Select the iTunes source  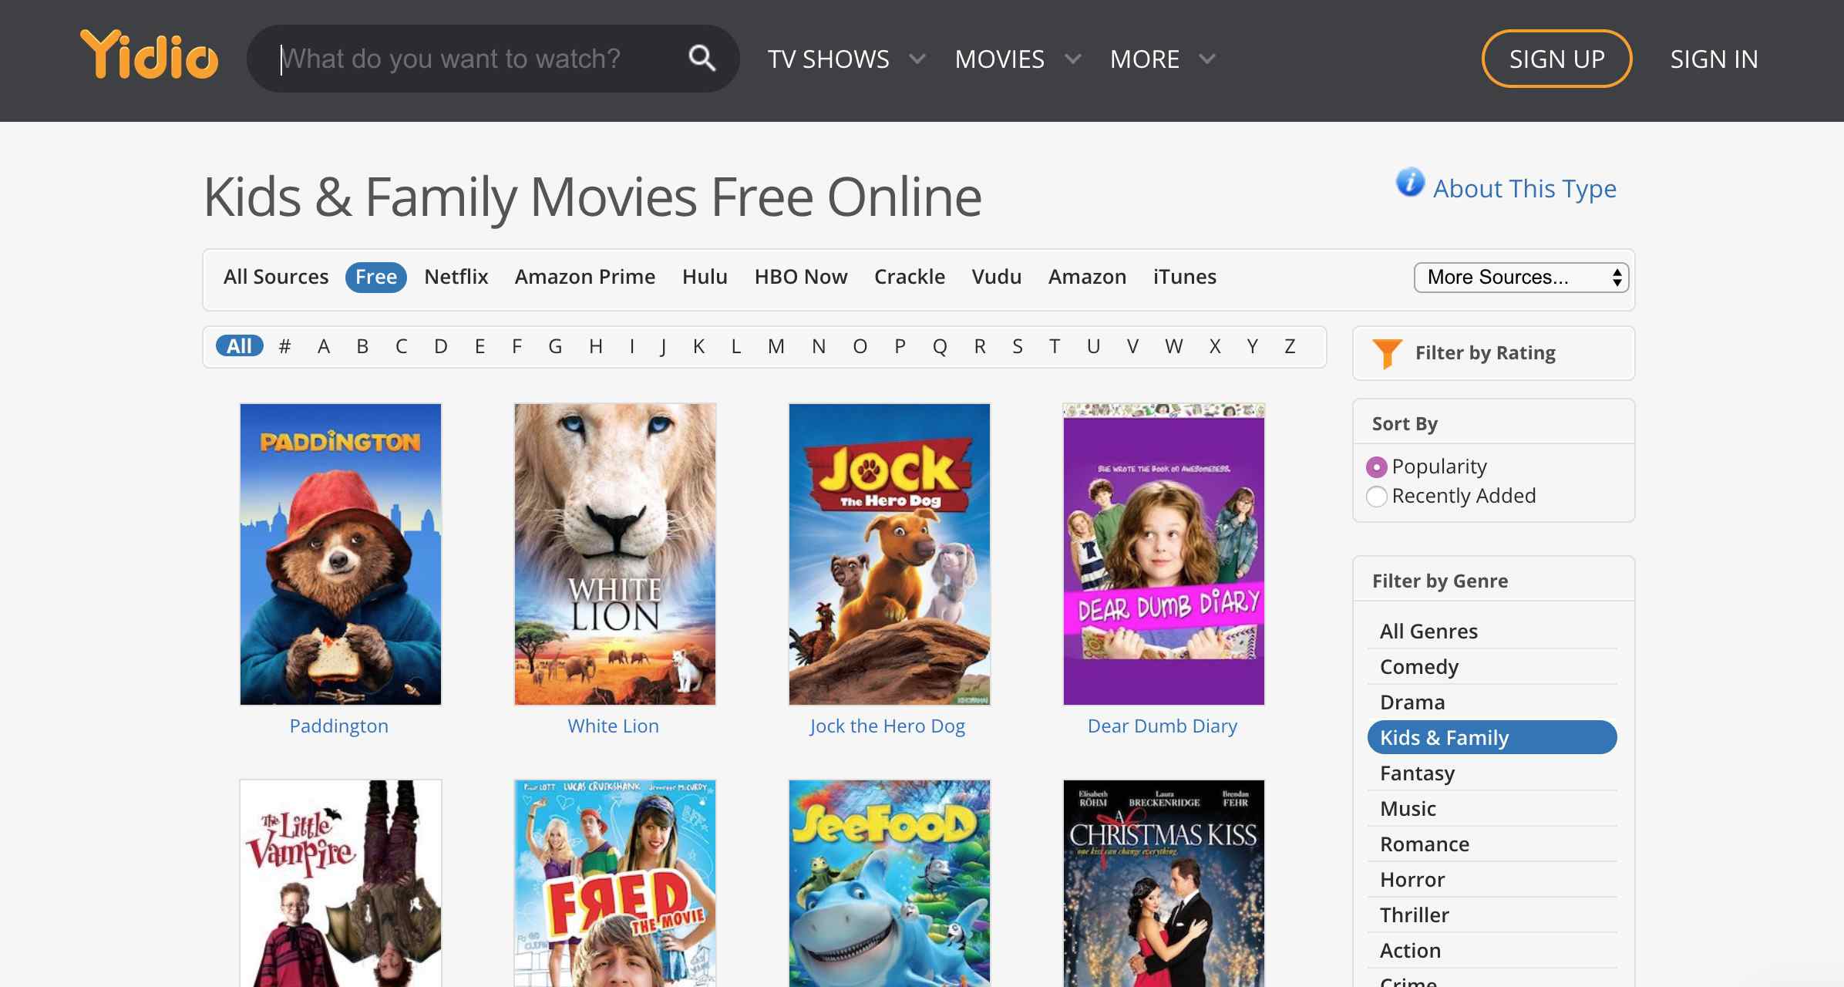pos(1185,277)
